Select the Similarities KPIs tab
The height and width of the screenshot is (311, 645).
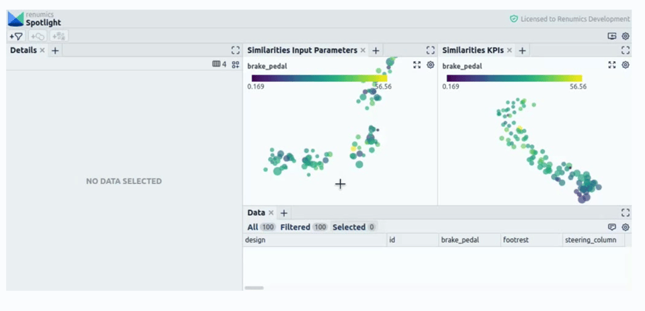[472, 50]
